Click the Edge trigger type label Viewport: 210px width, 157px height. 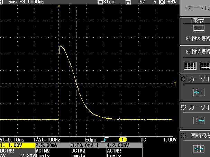pos(91,140)
